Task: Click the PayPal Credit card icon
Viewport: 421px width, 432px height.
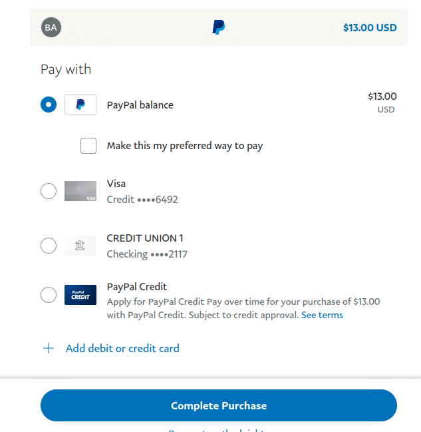Action: pyautogui.click(x=80, y=295)
